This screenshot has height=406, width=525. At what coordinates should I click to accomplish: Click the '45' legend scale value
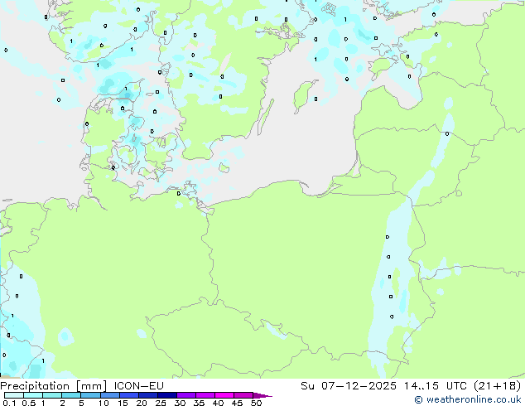pyautogui.click(x=237, y=403)
